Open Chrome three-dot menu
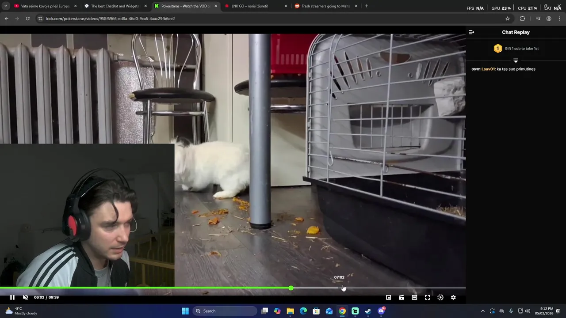 559,19
